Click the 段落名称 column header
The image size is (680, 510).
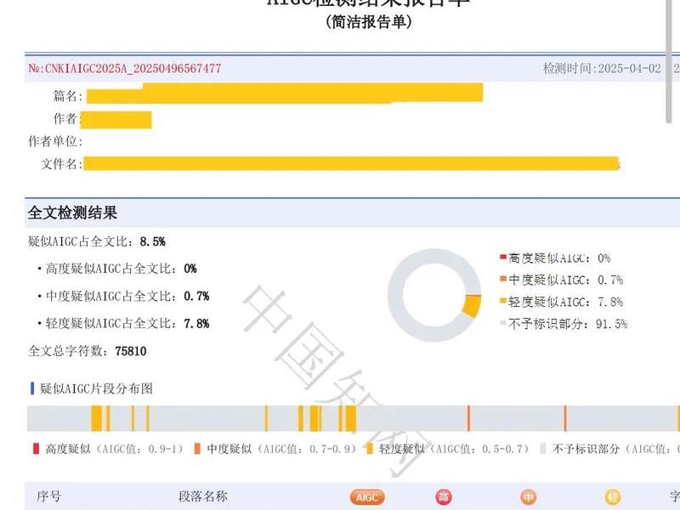[203, 496]
